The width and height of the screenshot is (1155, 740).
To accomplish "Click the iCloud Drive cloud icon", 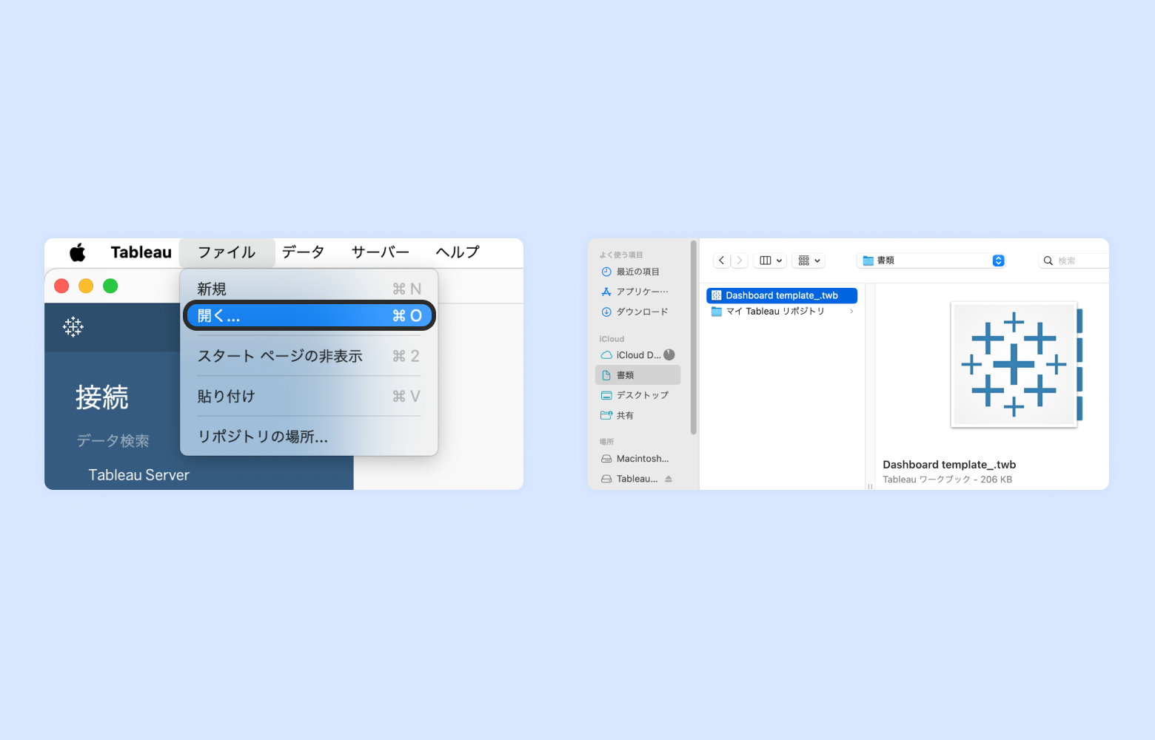I will point(606,355).
